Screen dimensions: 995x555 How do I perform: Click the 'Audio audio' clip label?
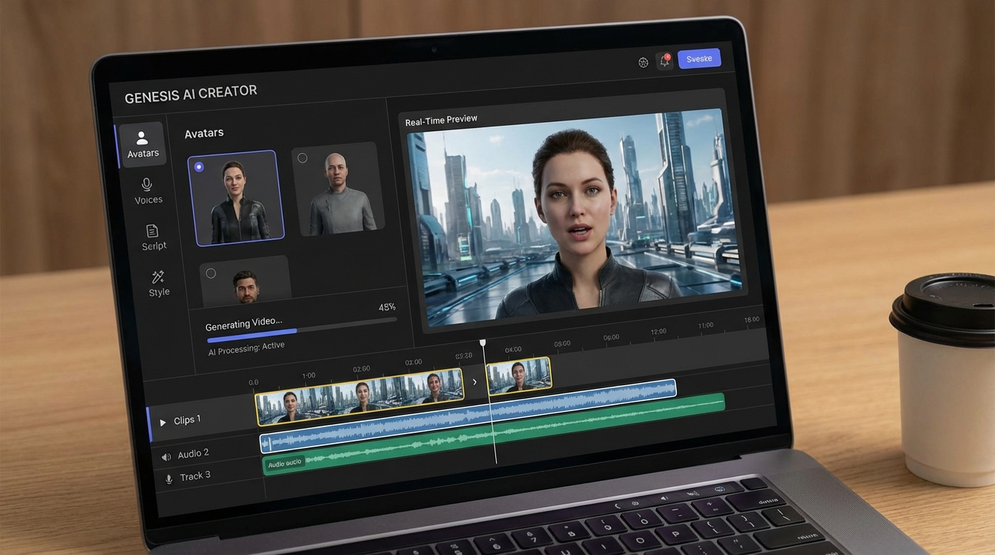click(x=284, y=463)
